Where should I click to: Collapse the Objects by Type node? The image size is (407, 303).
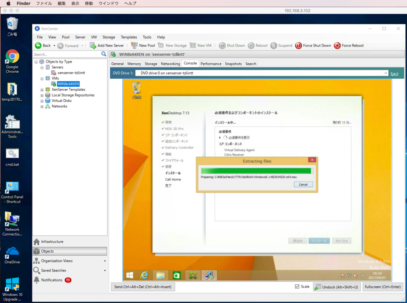(x=36, y=62)
